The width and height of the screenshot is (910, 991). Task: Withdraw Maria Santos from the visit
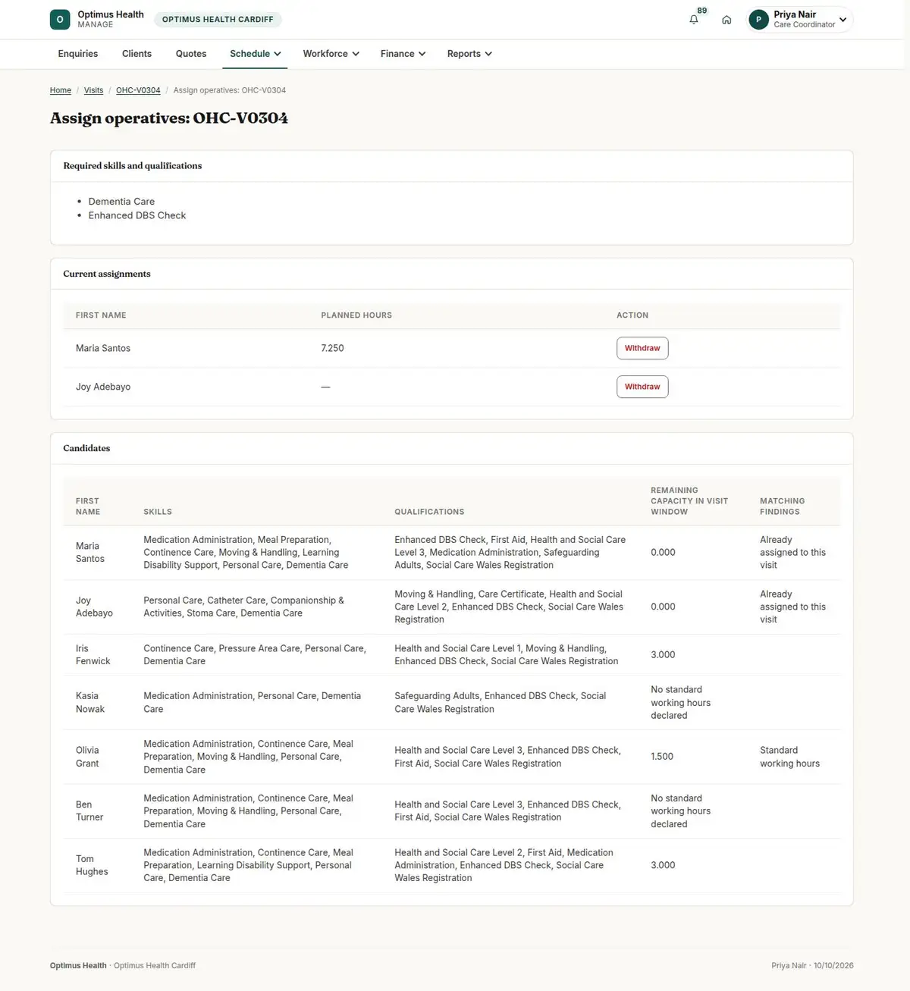click(x=642, y=348)
